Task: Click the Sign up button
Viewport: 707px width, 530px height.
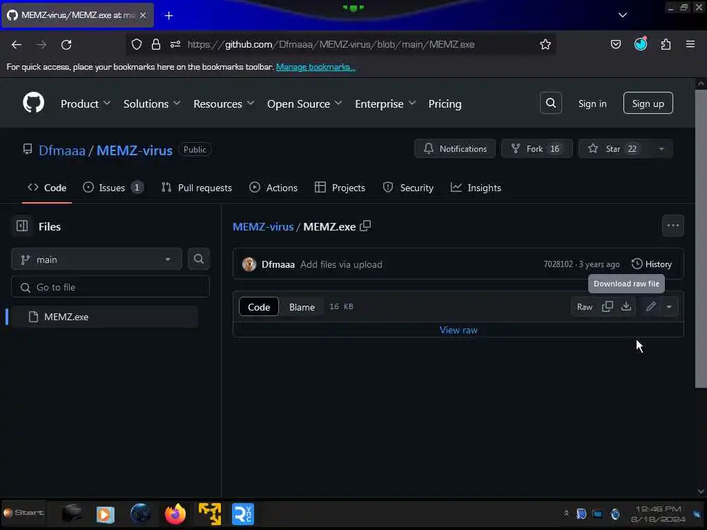Action: [x=648, y=104]
